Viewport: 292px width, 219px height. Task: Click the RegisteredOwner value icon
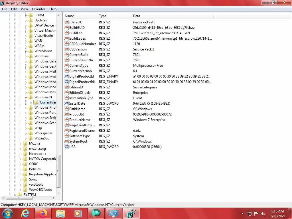pos(66,130)
